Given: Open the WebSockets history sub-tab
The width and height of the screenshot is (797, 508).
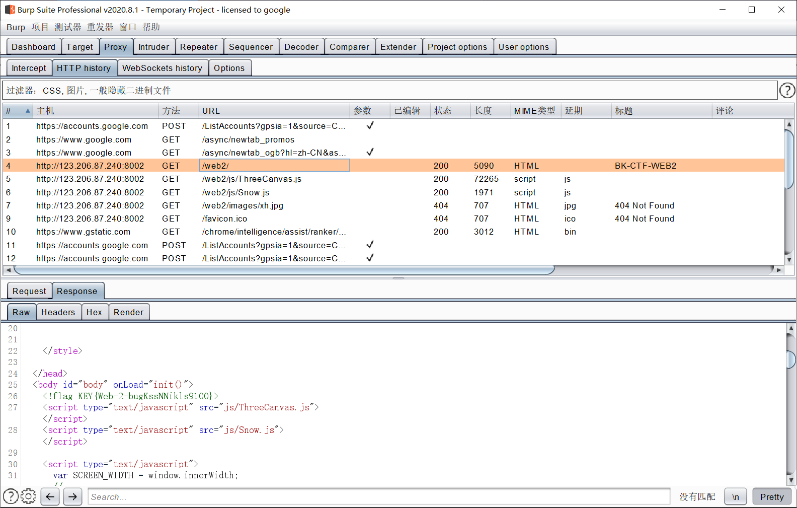Looking at the screenshot, I should pos(162,68).
